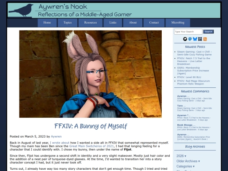Click the bold name 'Fljot'
The image size is (228, 171).
[128, 149]
